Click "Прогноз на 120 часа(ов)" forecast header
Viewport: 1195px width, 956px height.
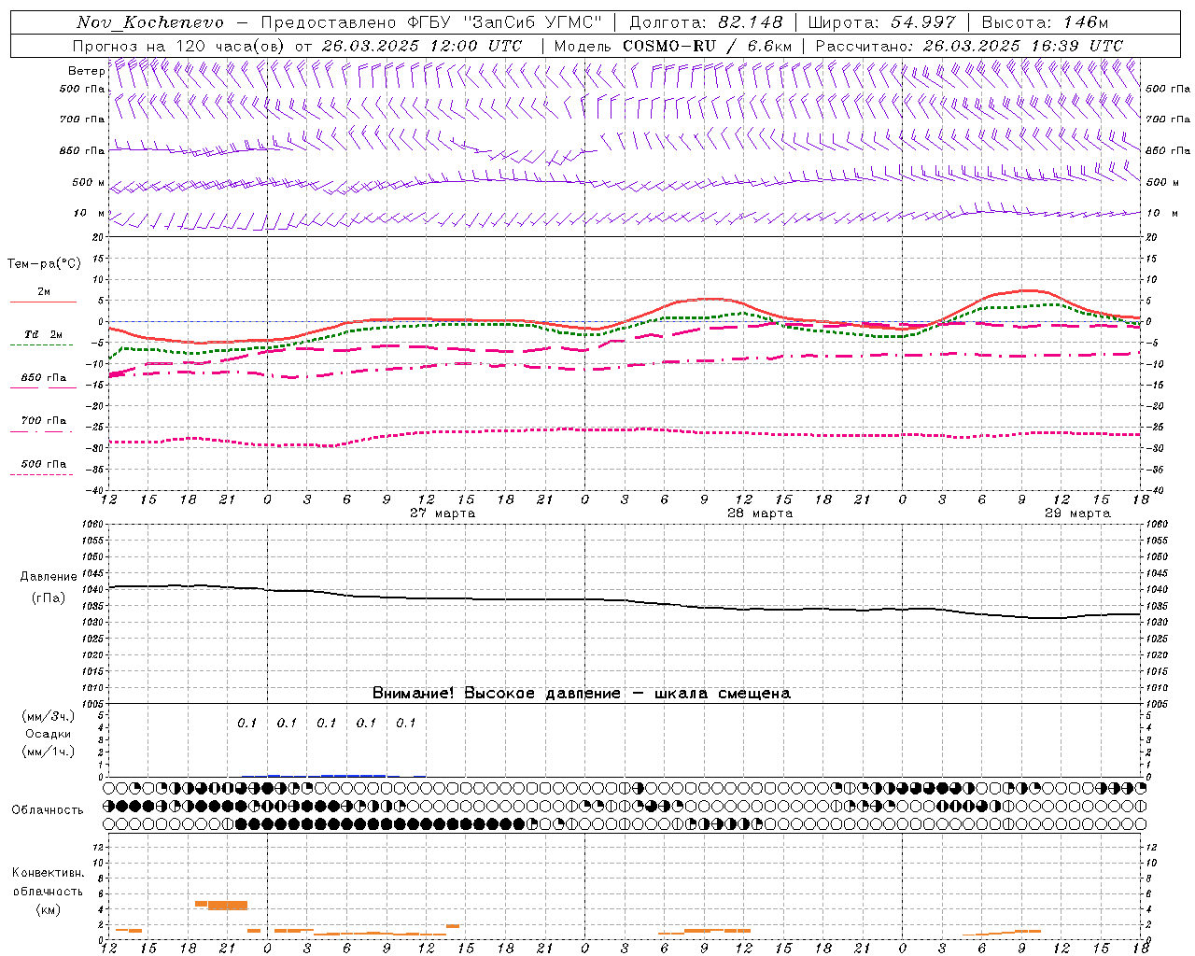pos(179,46)
